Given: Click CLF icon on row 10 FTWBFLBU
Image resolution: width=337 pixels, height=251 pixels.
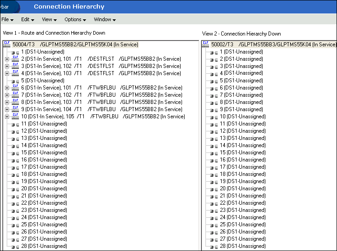Looking at the screenshot, I should pos(15,117).
